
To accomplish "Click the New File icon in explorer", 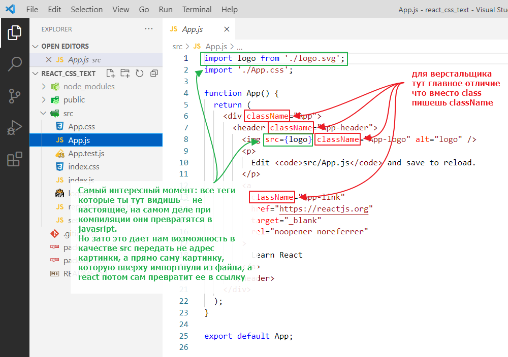I will pyautogui.click(x=110, y=74).
